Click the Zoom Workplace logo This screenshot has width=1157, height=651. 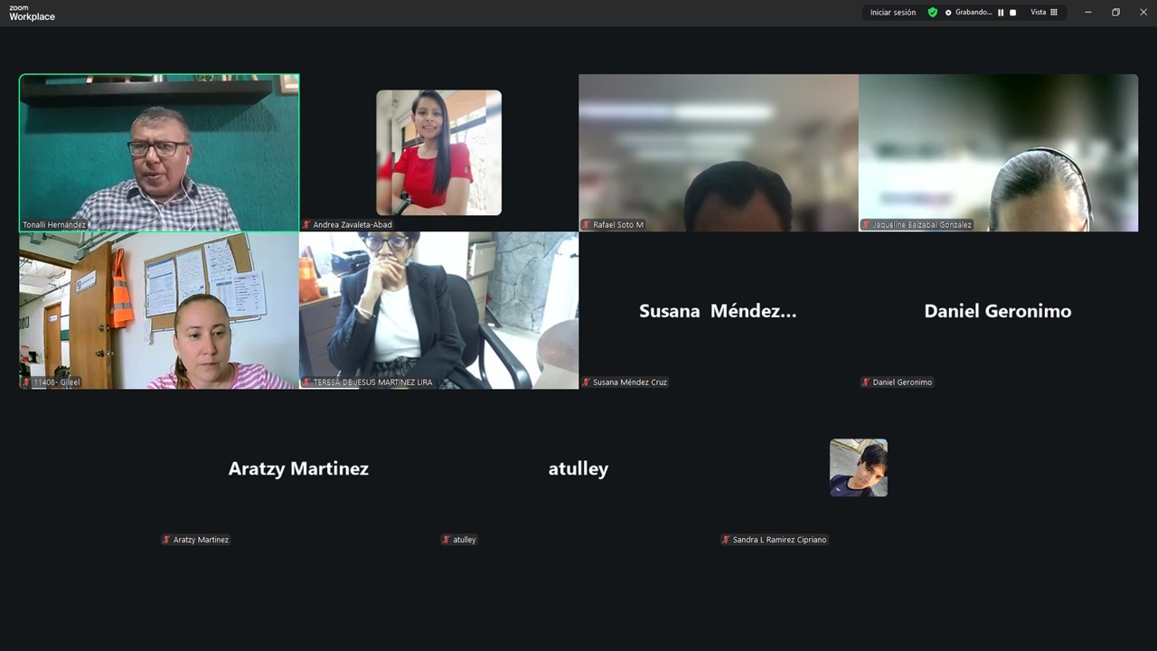coord(32,13)
